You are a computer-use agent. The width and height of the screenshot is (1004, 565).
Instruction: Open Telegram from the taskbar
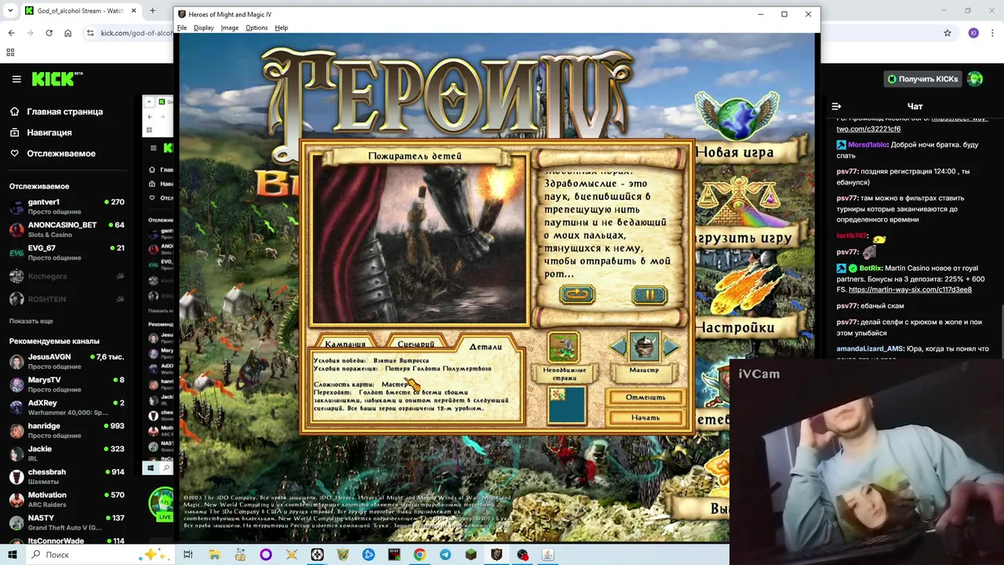click(446, 555)
